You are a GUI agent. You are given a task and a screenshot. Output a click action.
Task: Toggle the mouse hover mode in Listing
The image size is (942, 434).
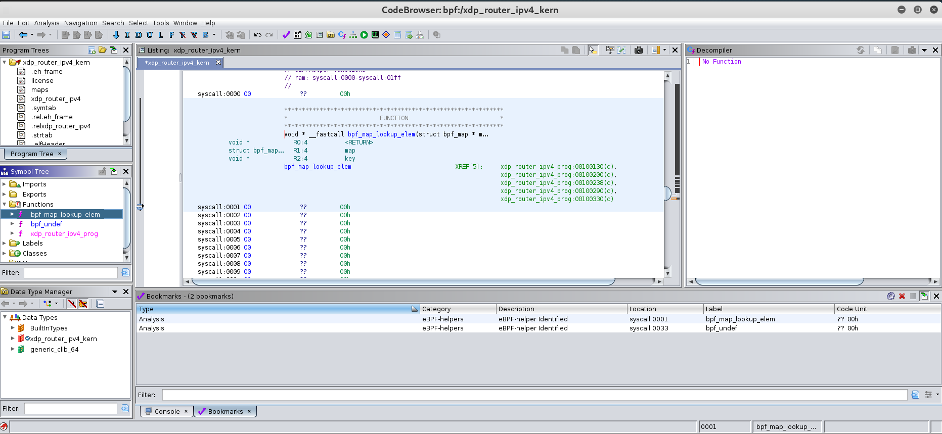593,50
